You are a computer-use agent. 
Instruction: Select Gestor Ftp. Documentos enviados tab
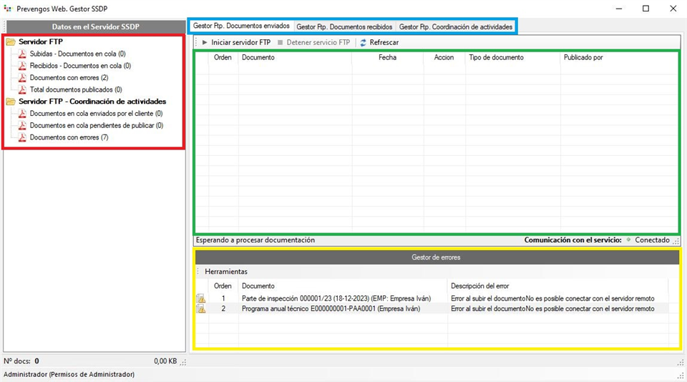[241, 26]
